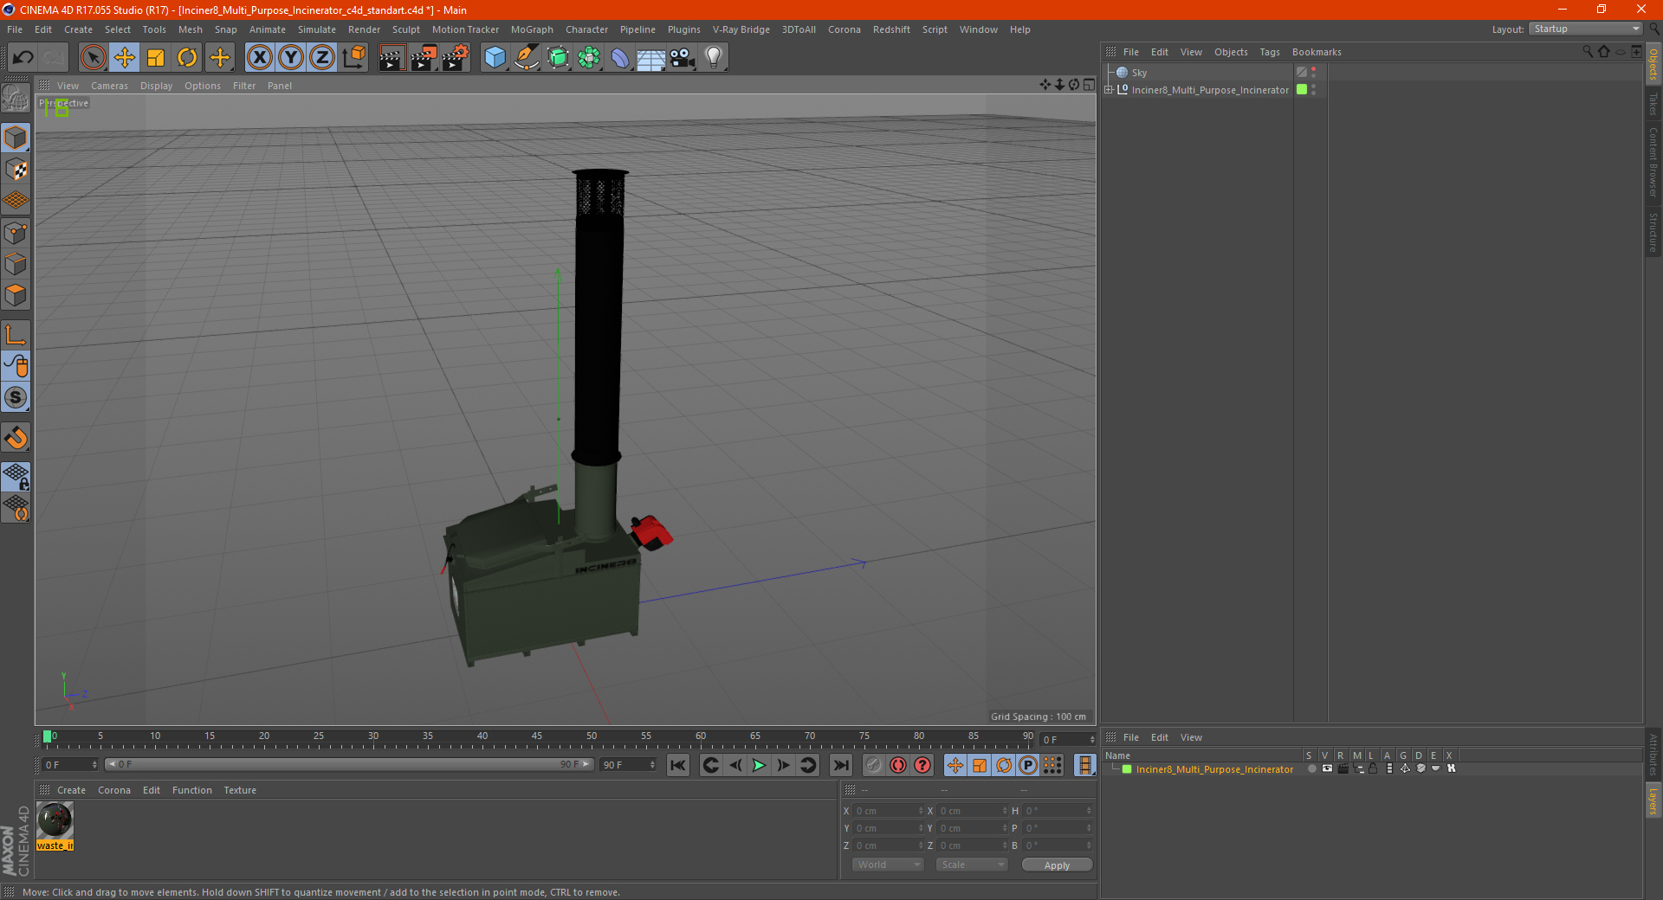The height and width of the screenshot is (900, 1663).
Task: Open the Bend deformer menu
Action: coord(620,58)
